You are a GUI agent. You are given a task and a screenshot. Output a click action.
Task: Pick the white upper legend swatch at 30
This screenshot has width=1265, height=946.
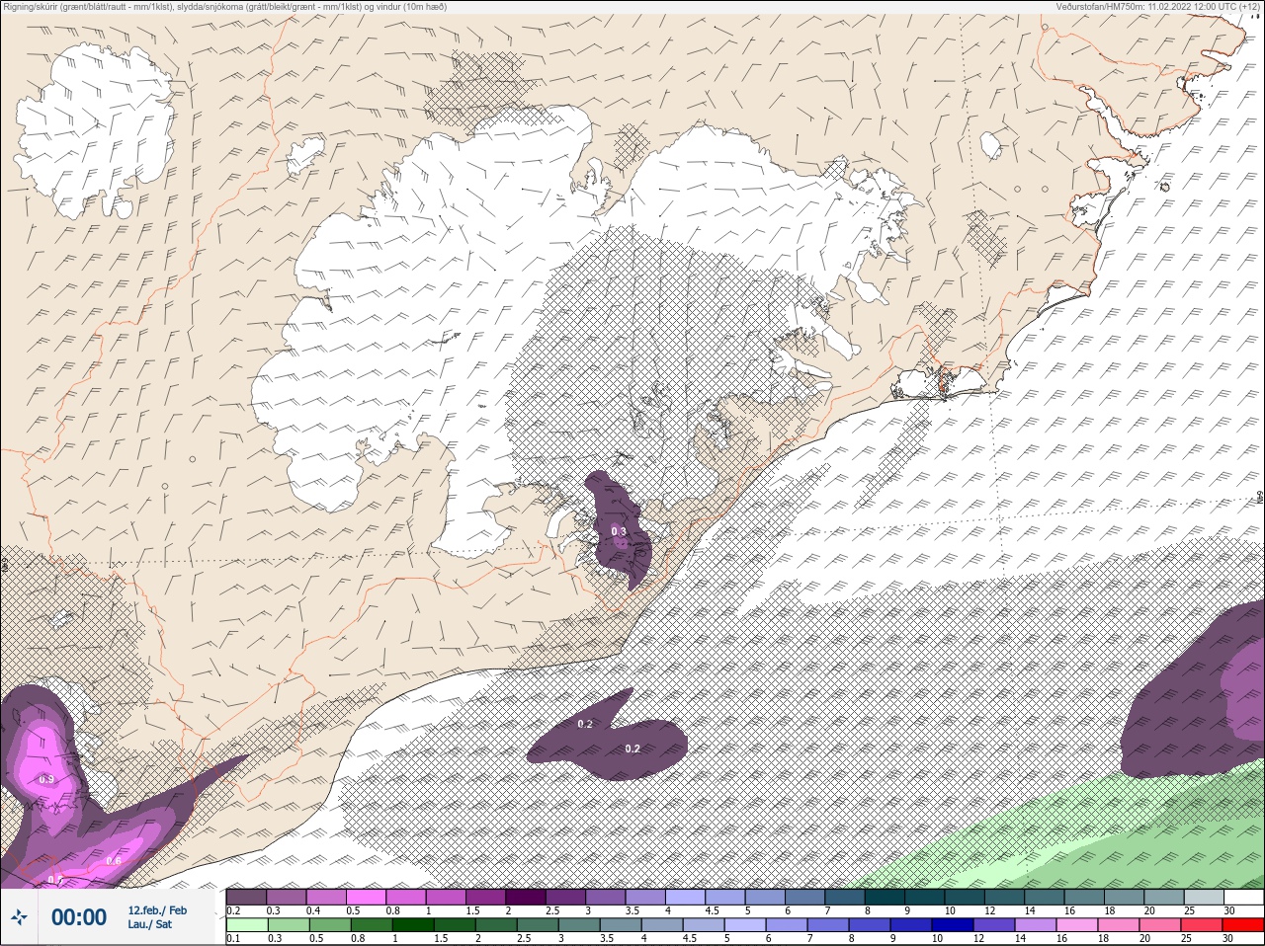click(1243, 898)
